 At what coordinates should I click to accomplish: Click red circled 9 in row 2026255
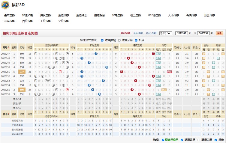pos(67,90)
